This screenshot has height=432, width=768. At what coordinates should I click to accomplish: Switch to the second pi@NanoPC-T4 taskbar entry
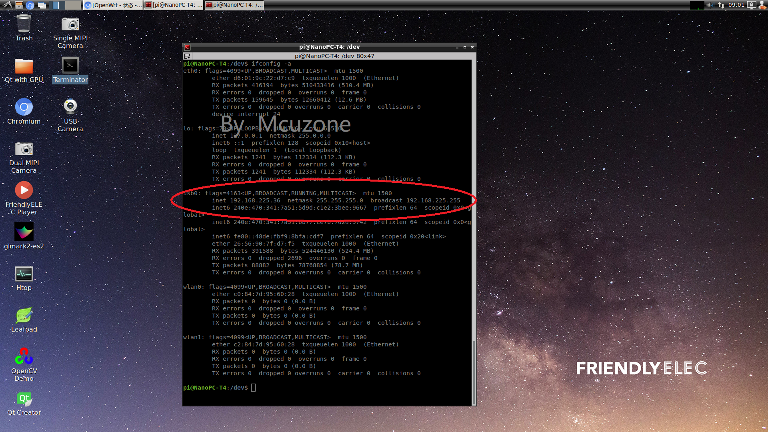pos(234,5)
